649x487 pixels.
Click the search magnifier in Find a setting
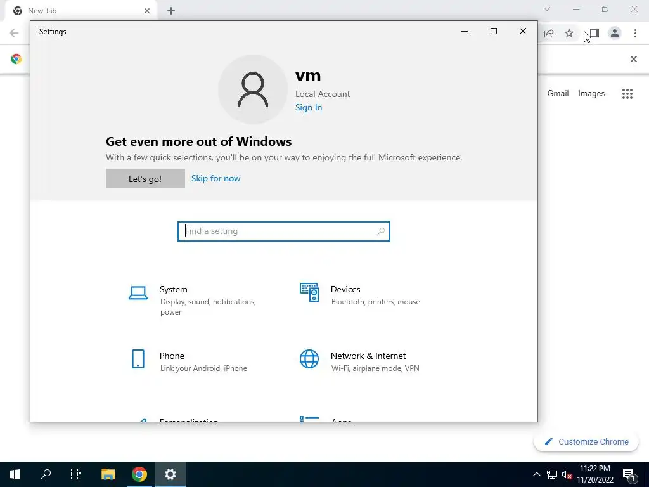[381, 231]
